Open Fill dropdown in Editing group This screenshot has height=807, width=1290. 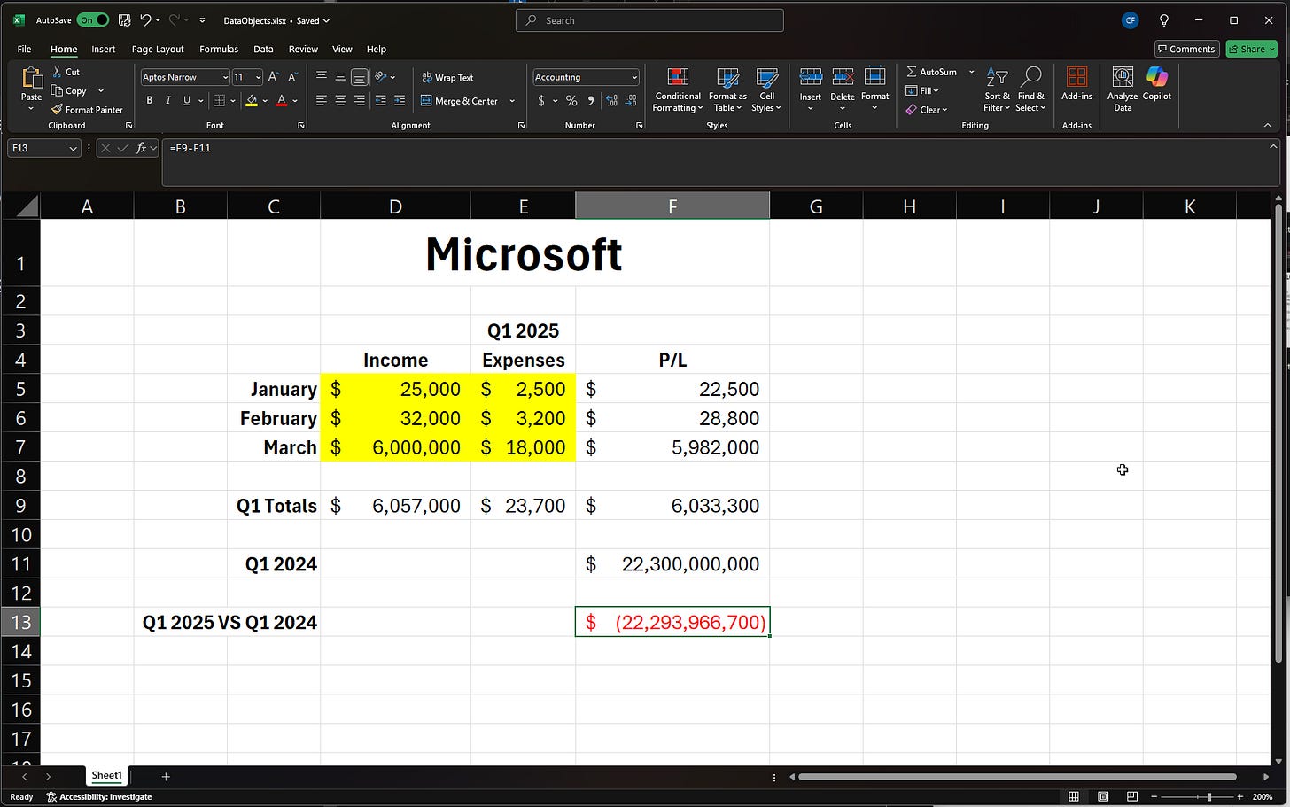922,90
